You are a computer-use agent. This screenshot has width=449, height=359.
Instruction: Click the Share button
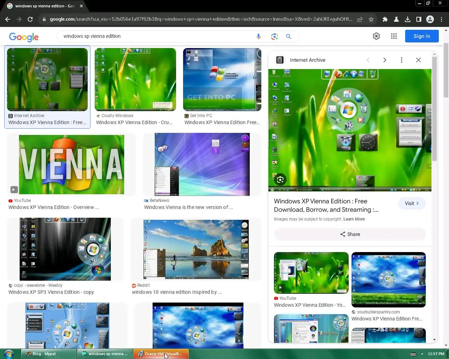coord(350,234)
